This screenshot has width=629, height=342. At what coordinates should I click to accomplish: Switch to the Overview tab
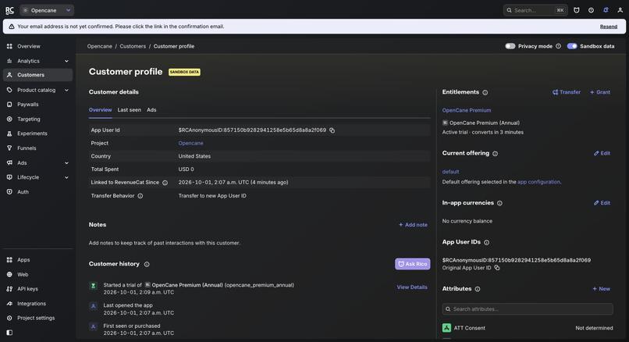[101, 110]
